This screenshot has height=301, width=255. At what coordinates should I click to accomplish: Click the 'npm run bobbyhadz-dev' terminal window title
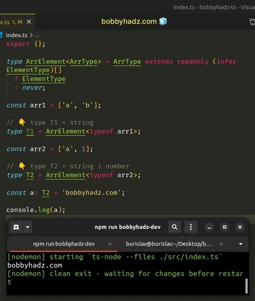coord(127,227)
